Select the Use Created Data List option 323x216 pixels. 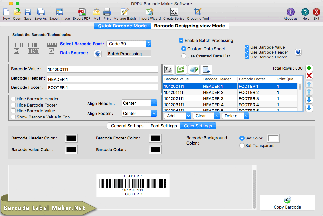tap(183, 56)
